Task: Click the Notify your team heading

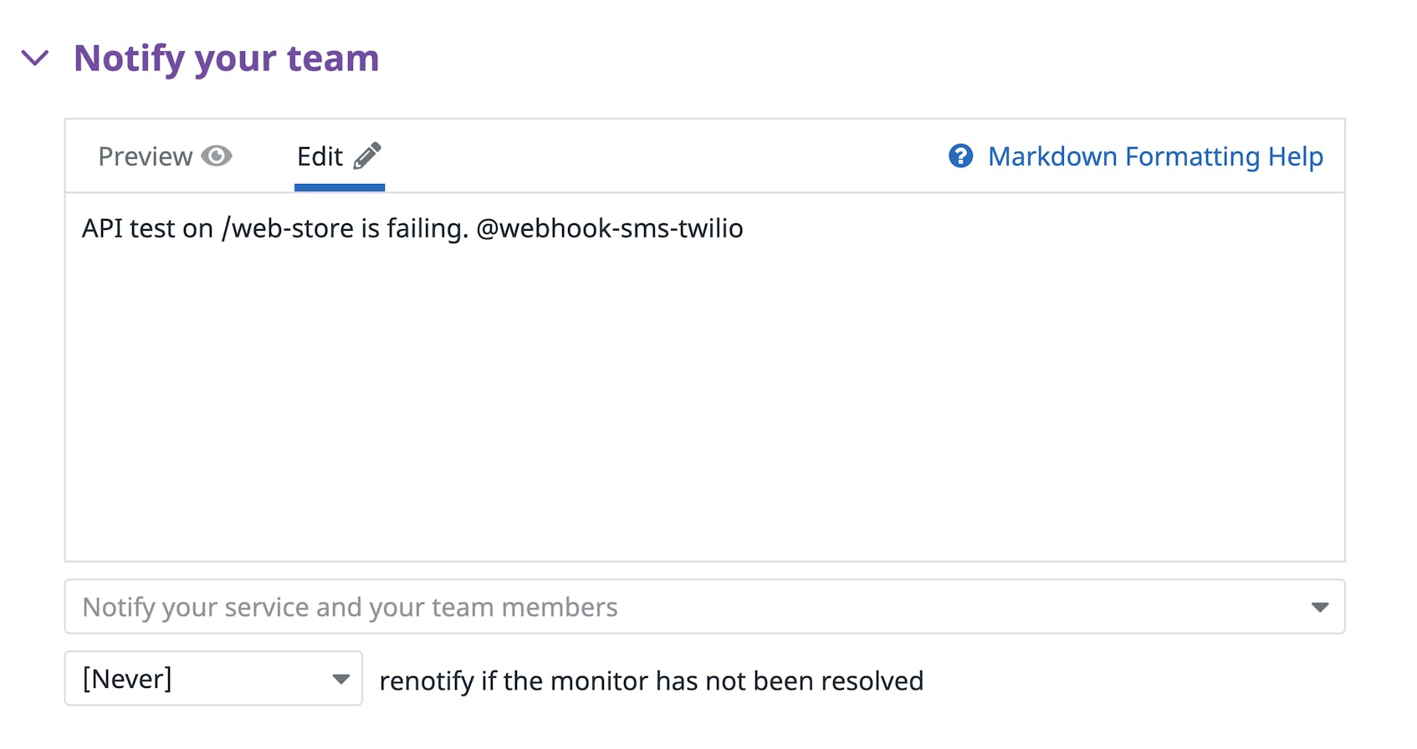Action: pyautogui.click(x=226, y=58)
